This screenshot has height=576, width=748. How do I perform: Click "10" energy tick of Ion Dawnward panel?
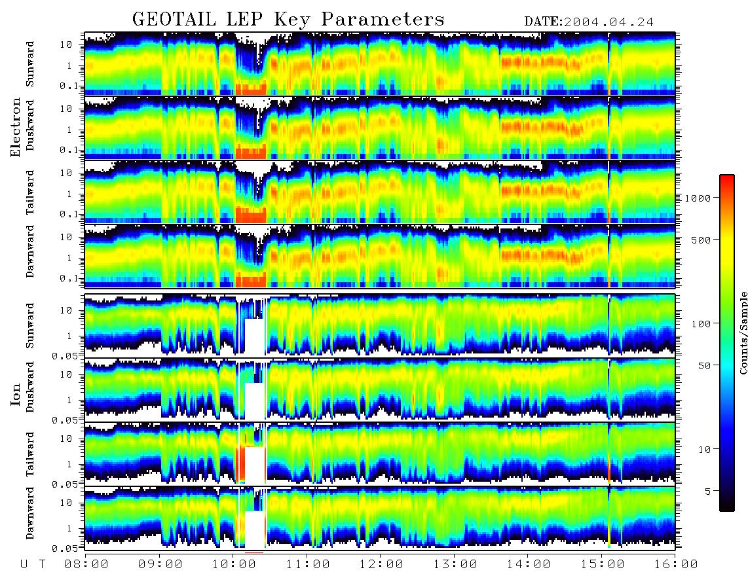pyautogui.click(x=66, y=503)
